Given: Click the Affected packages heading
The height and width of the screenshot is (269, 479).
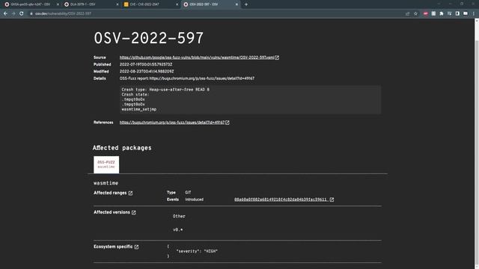Looking at the screenshot, I should pyautogui.click(x=122, y=148).
